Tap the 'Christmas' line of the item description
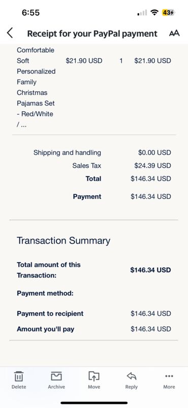 [32, 93]
